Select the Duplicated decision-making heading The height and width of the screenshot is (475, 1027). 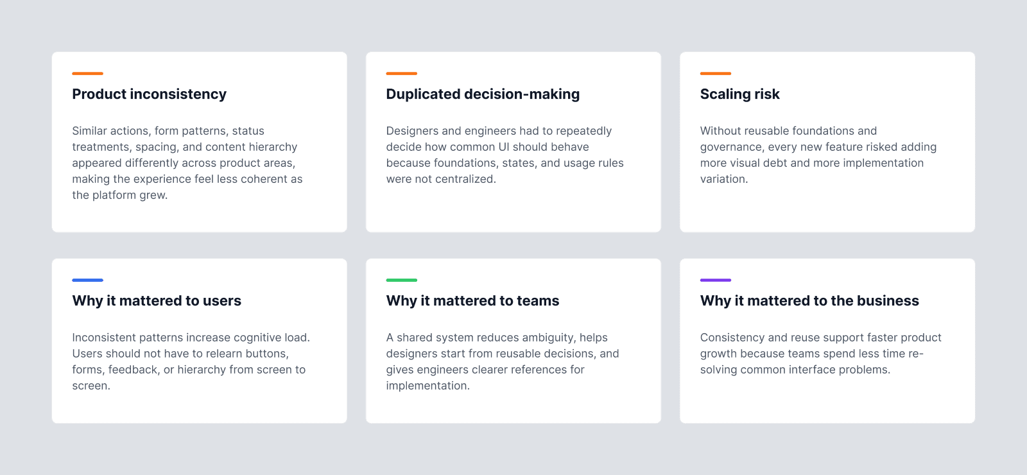point(483,94)
